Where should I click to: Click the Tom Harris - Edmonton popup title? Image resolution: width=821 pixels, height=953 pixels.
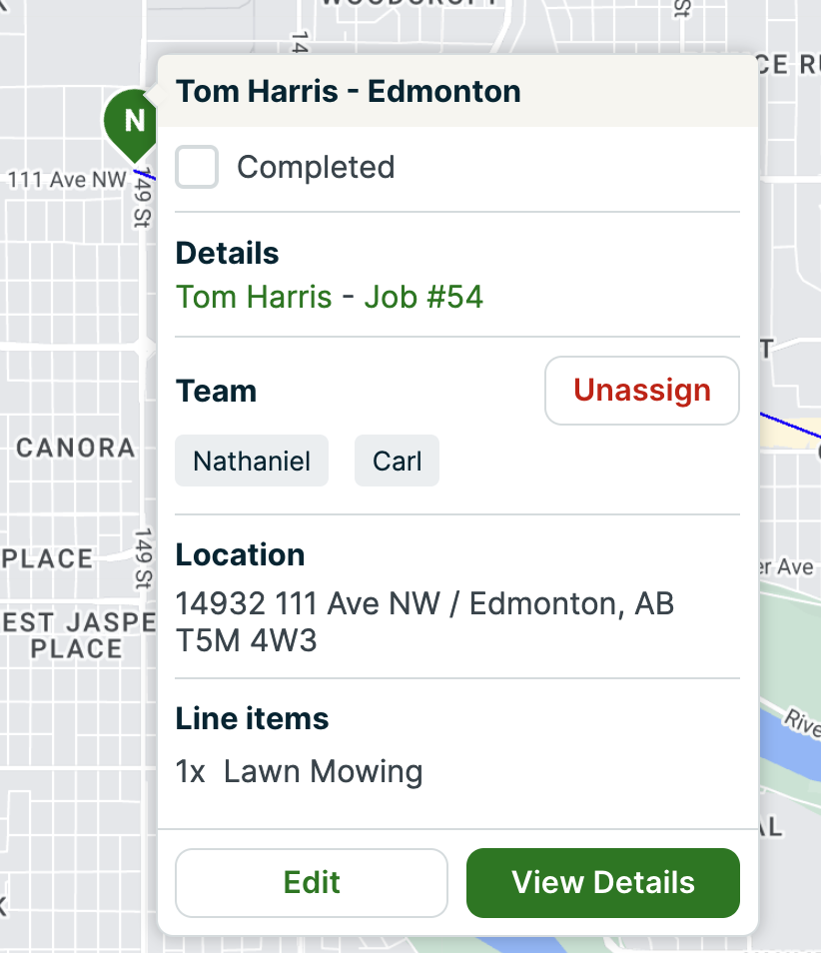click(349, 92)
